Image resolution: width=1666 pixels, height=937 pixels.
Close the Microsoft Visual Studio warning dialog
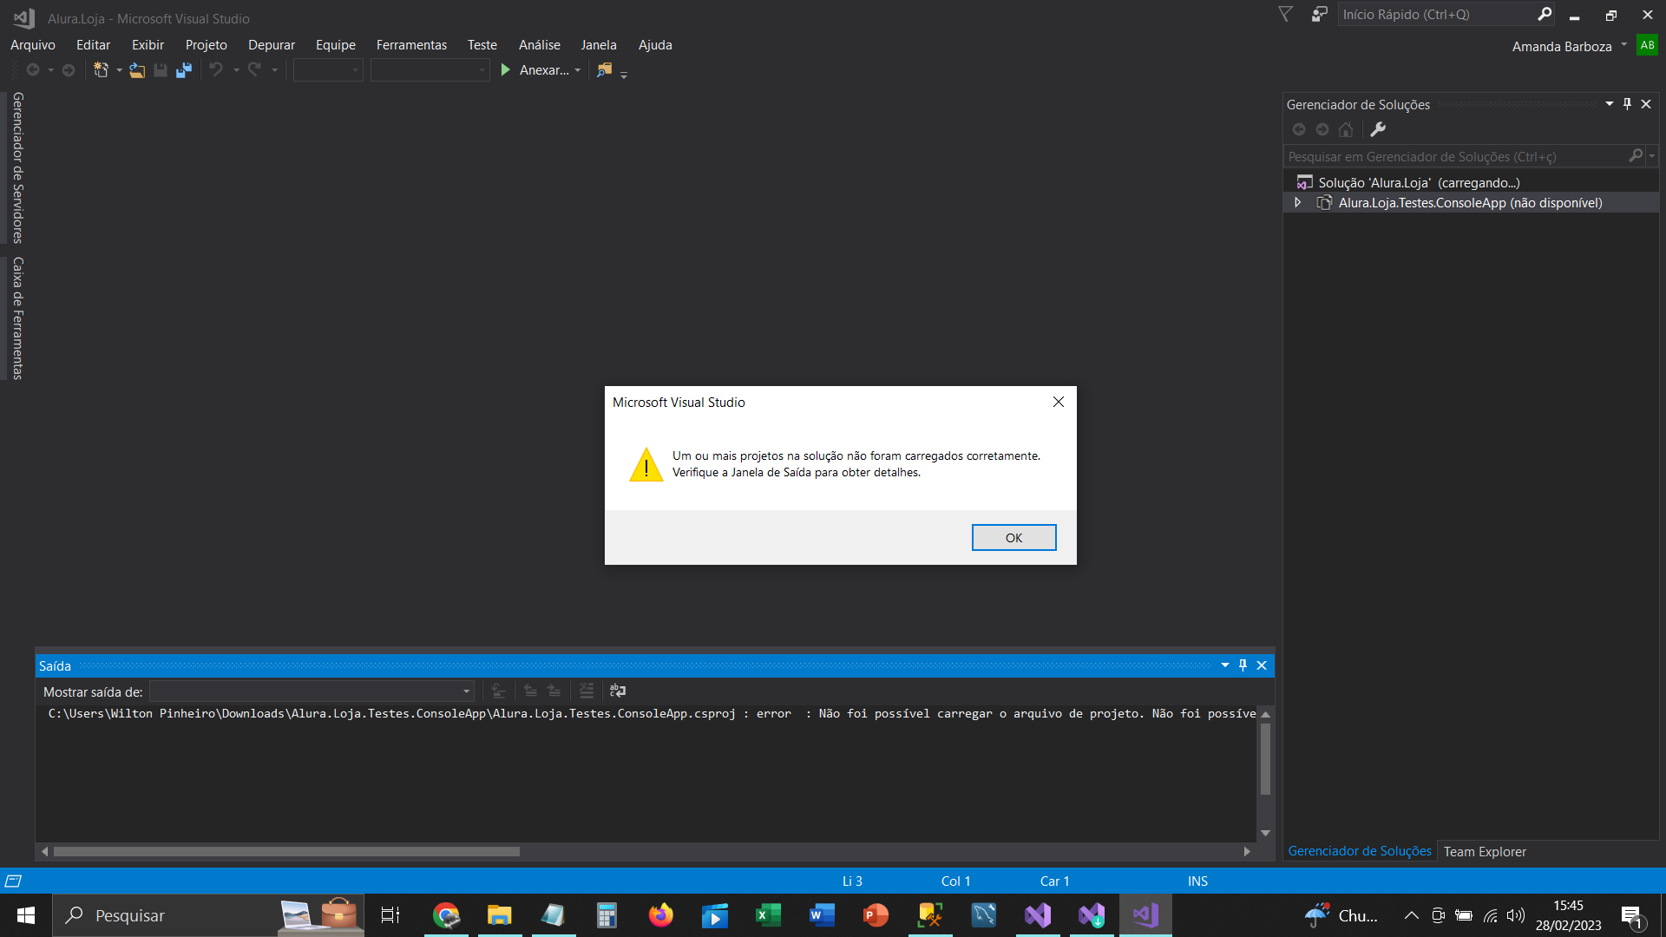(1059, 402)
